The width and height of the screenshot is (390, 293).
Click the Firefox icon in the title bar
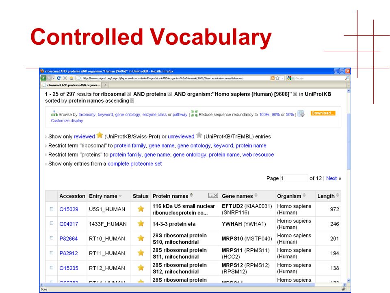click(42, 71)
